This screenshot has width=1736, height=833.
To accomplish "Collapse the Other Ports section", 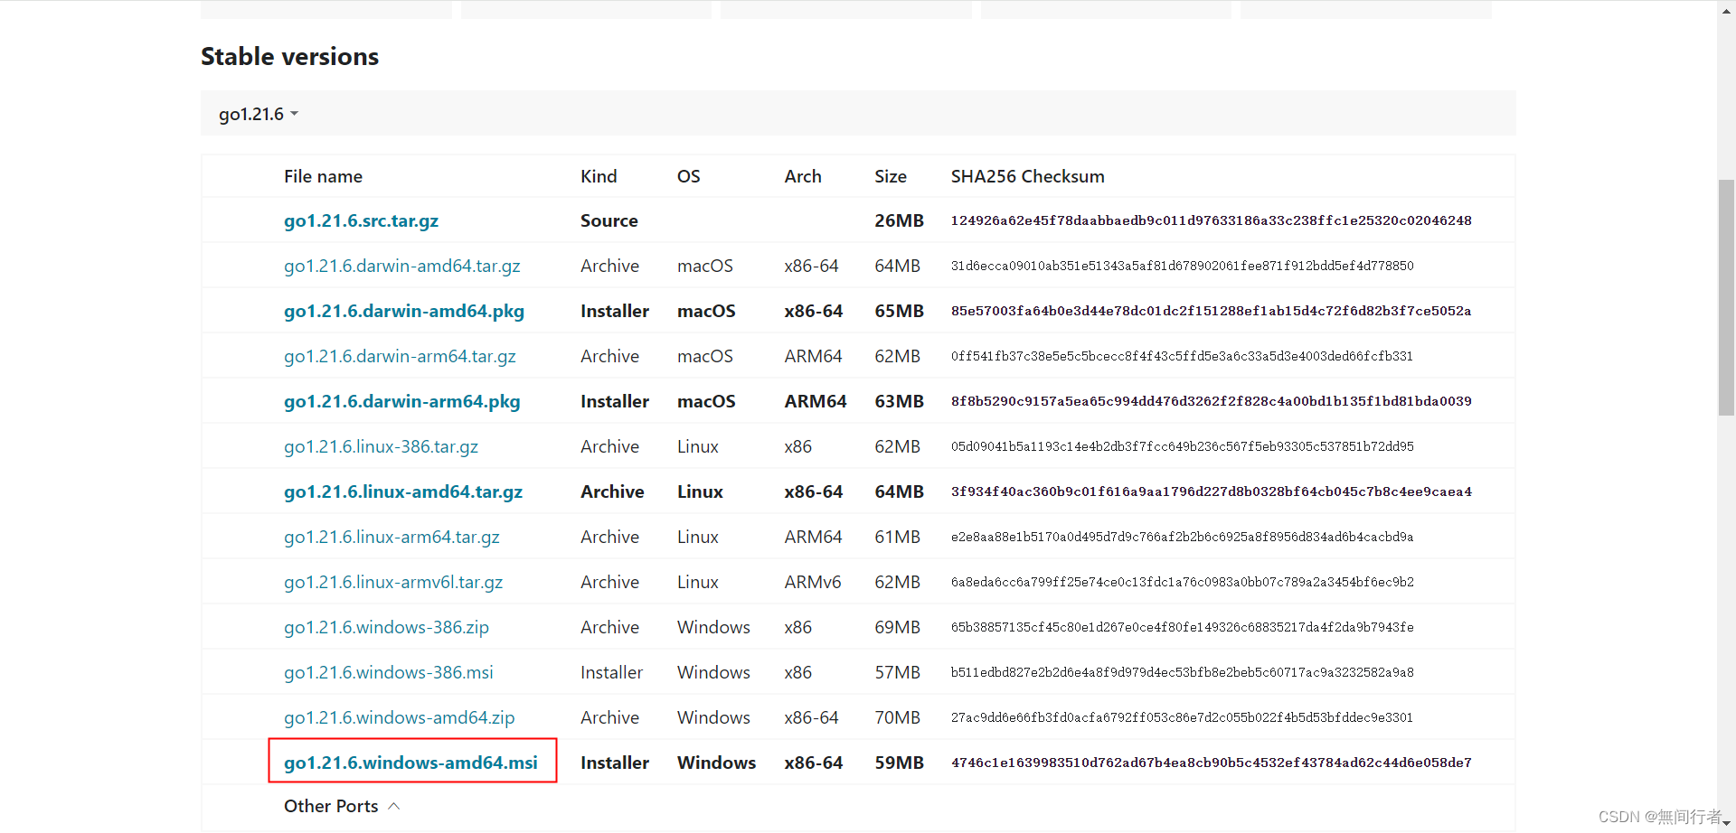I will 342,806.
